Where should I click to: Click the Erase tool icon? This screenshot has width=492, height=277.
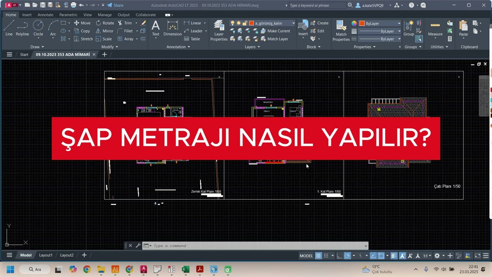143,23
